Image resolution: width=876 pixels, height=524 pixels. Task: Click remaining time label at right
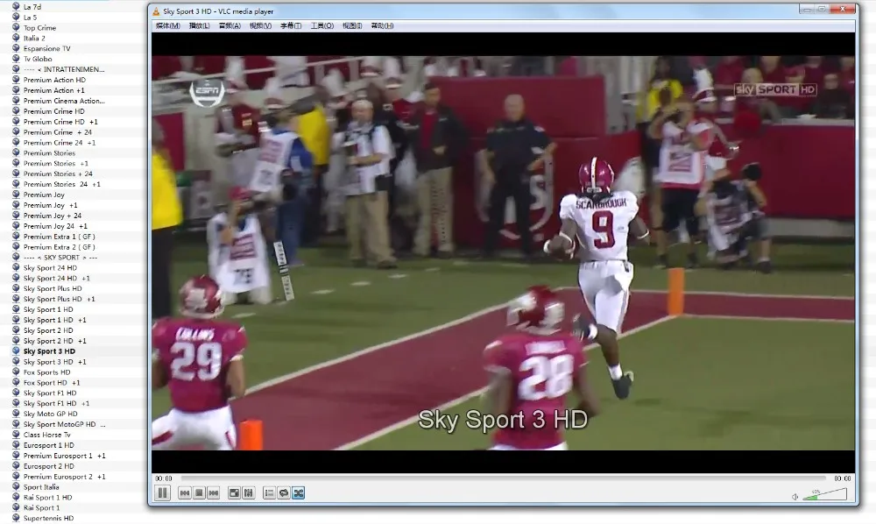[843, 478]
